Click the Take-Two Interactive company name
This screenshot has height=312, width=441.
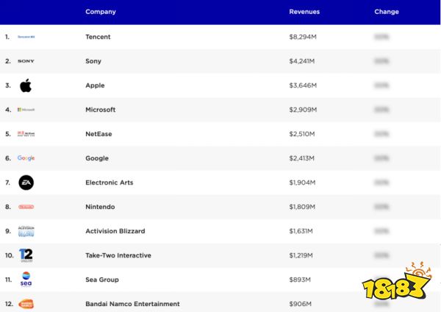pyautogui.click(x=118, y=255)
